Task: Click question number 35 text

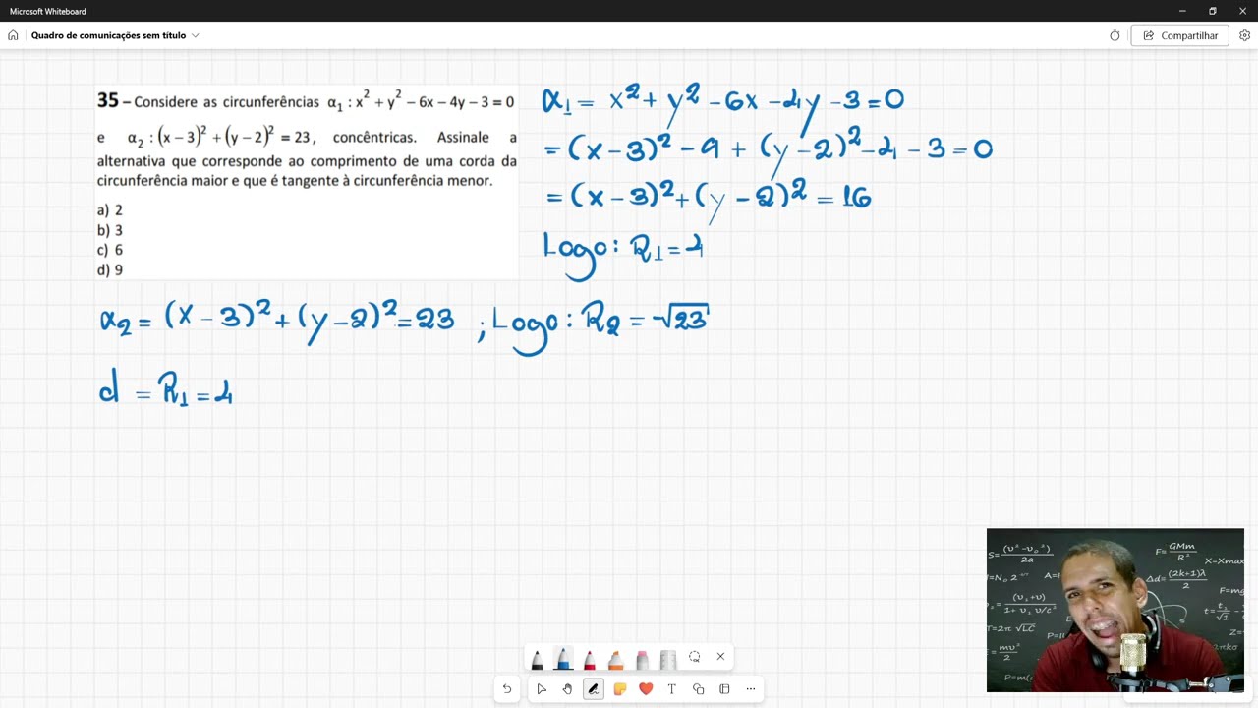Action: coord(108,101)
